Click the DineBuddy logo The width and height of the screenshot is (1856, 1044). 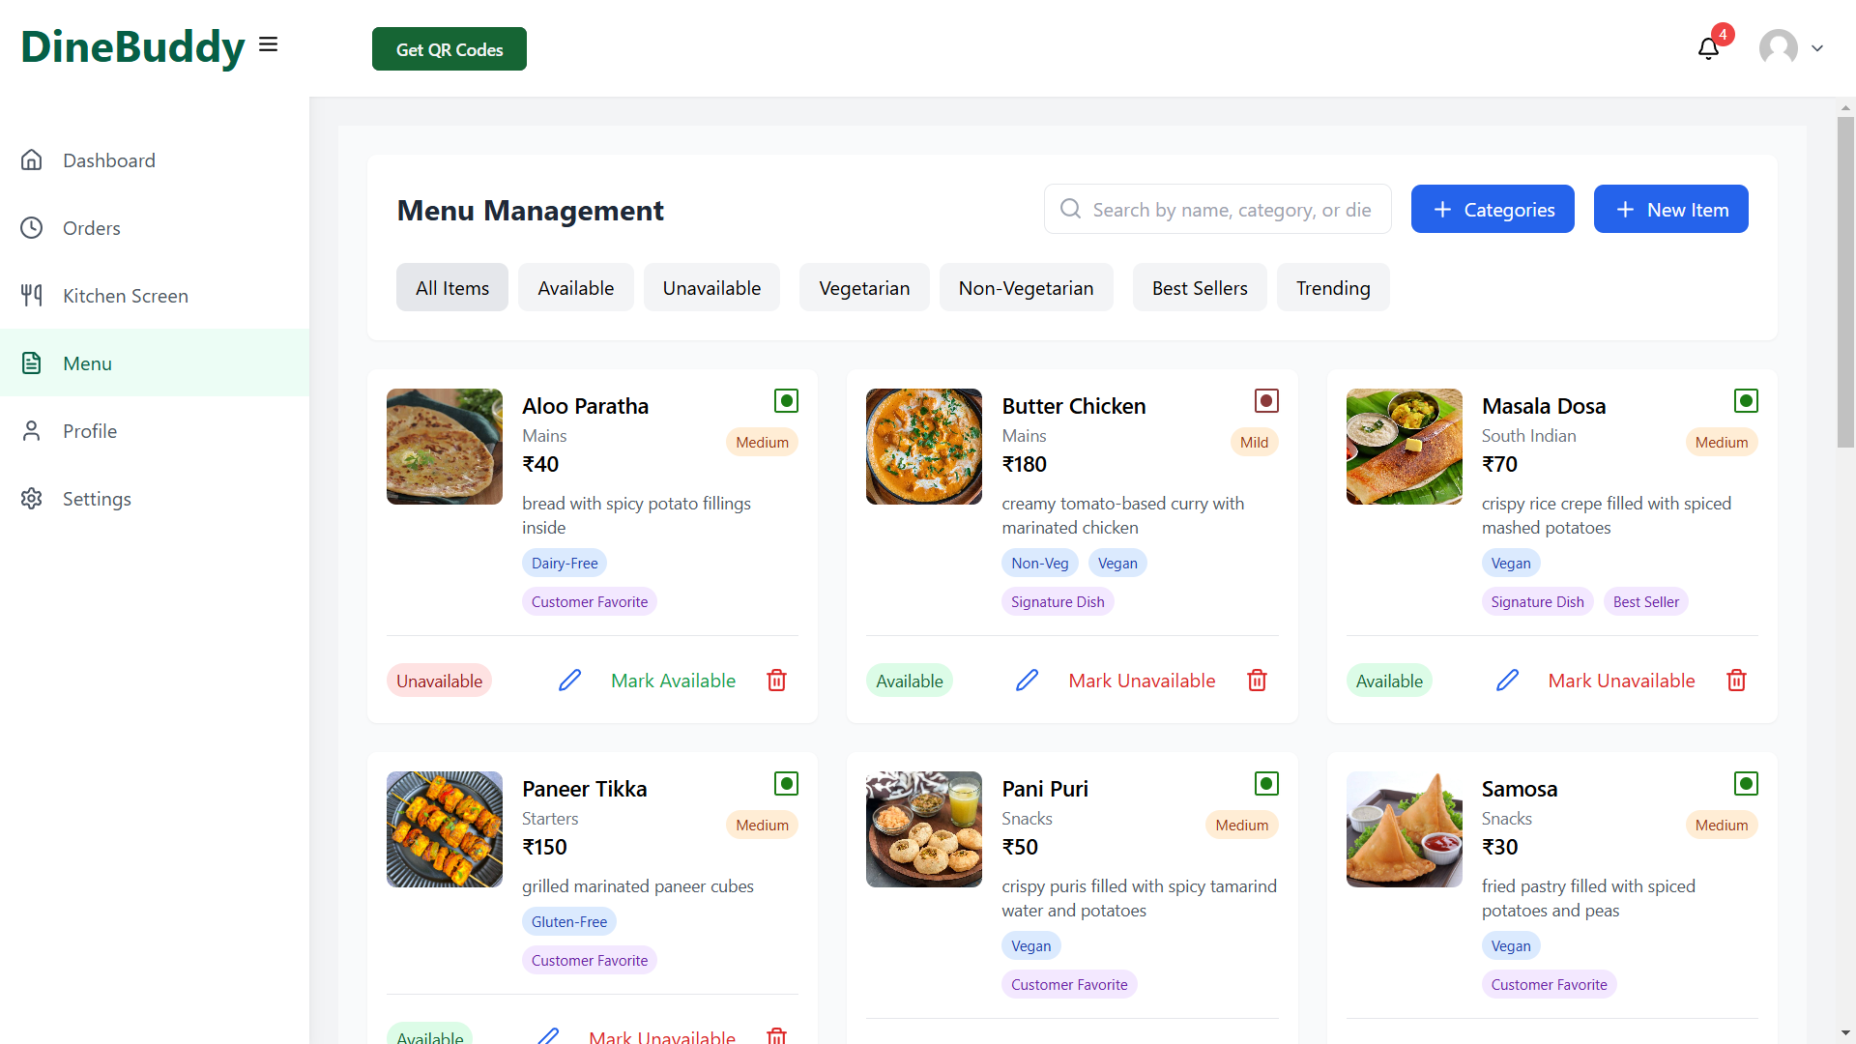[133, 46]
